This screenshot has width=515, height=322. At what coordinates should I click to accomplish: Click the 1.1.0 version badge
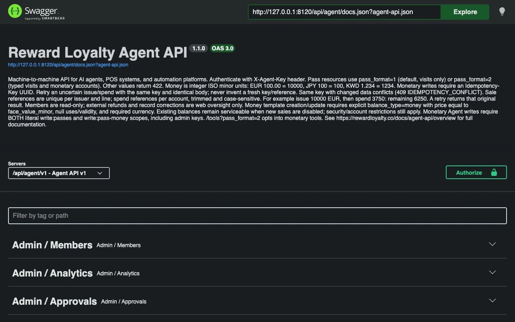[199, 48]
